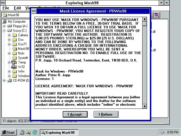Select the CD-ROM (D:) drive icon

tap(10, 80)
